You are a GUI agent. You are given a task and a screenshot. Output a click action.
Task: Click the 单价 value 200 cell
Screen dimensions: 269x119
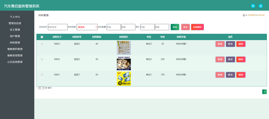[x=162, y=59]
